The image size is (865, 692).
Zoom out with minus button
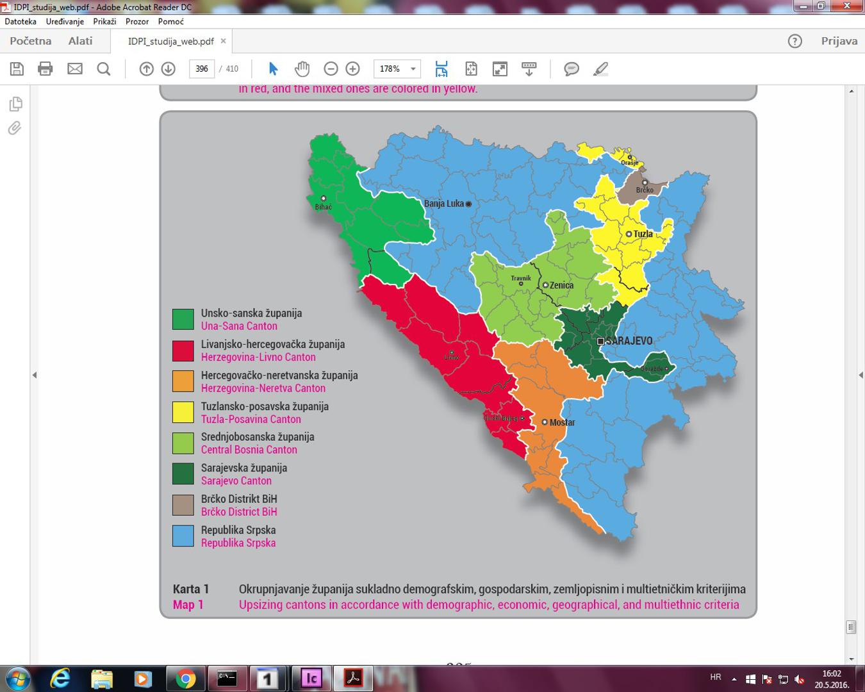pyautogui.click(x=331, y=69)
